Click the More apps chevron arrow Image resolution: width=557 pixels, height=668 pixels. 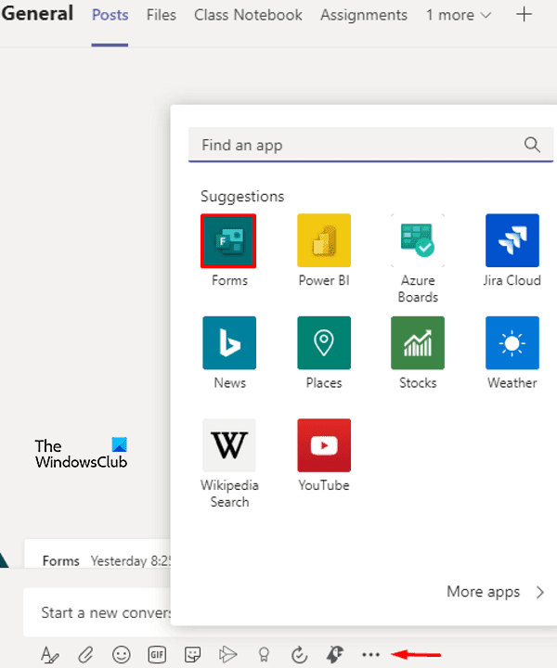tap(540, 593)
